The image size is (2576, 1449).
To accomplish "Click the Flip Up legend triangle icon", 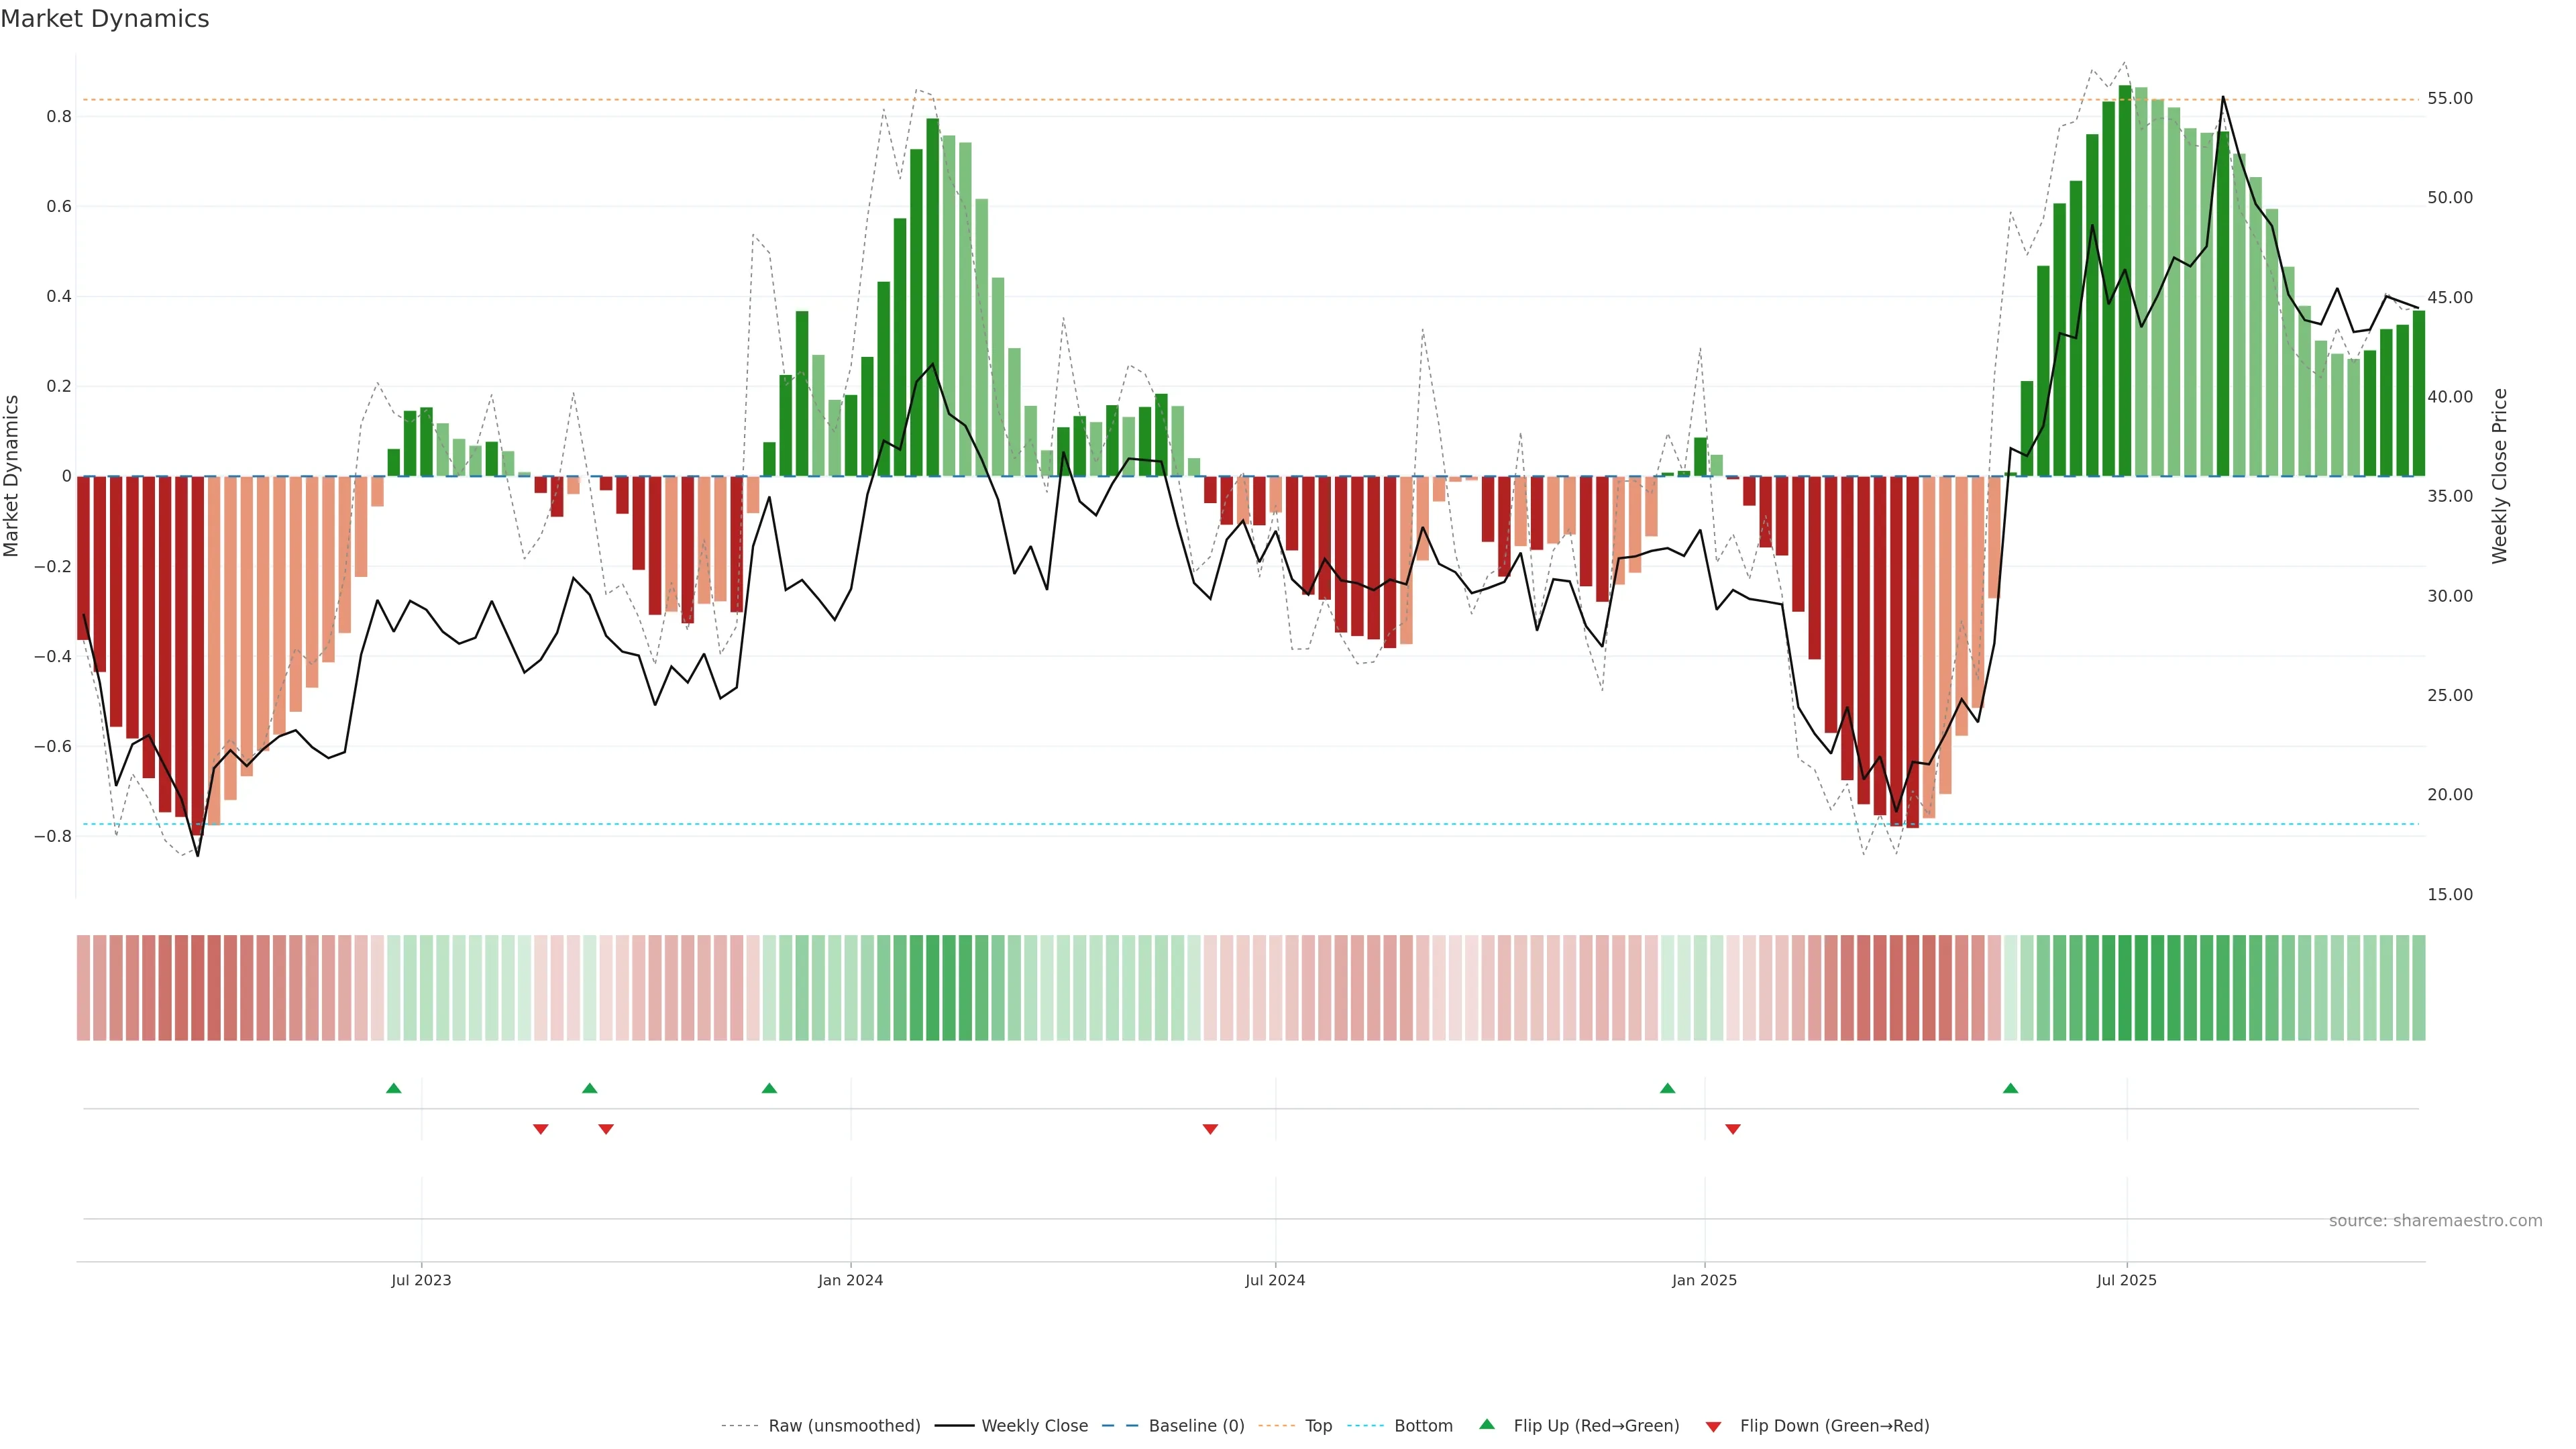I will pyautogui.click(x=1487, y=1424).
